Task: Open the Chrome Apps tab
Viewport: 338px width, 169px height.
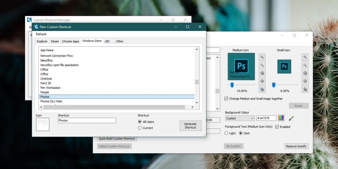Action: tap(70, 41)
